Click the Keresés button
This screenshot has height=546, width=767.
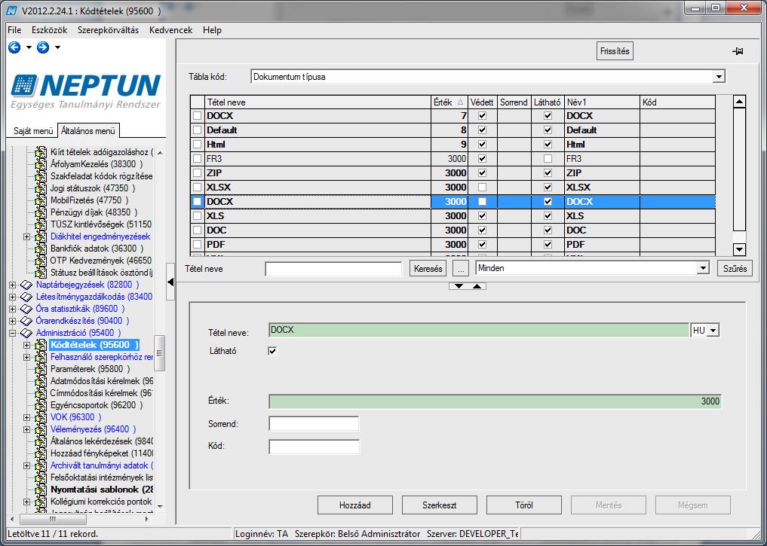[x=428, y=268]
